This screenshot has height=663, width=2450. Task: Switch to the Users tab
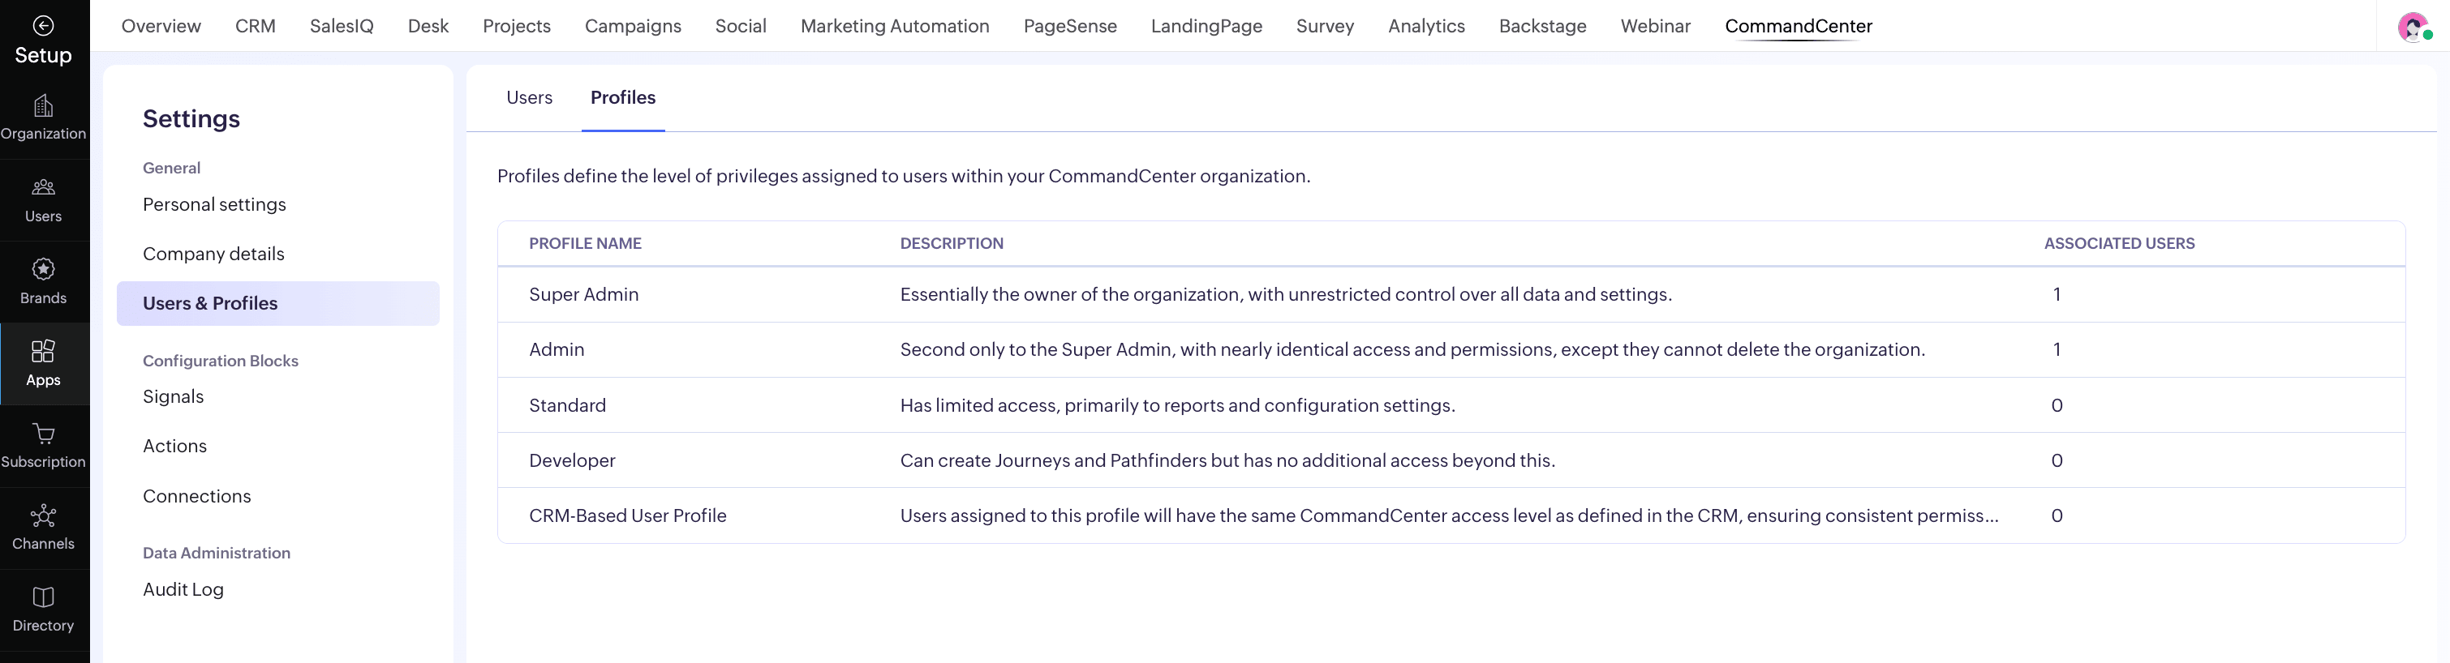click(529, 98)
